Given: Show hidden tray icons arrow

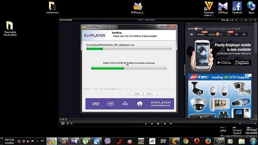Looking at the screenshot, I should click(x=37, y=141).
